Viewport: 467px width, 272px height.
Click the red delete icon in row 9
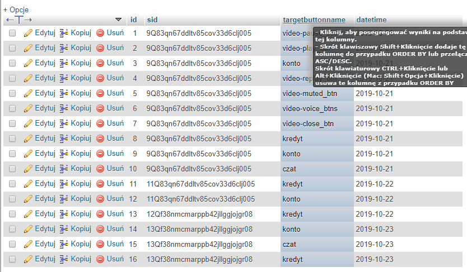click(x=100, y=154)
